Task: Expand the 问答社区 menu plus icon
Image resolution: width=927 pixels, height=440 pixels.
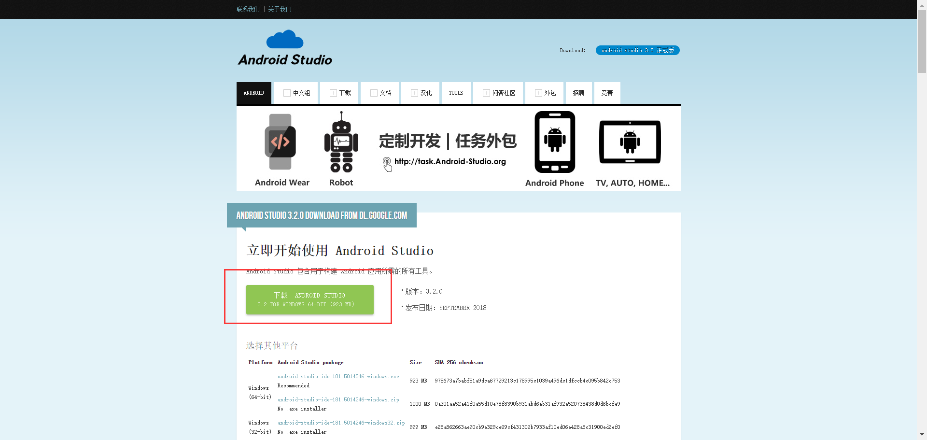Action: (486, 93)
